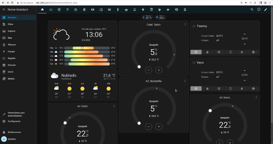Open AC Salón card options menu
The height and width of the screenshot is (144, 273).
(x=114, y=106)
